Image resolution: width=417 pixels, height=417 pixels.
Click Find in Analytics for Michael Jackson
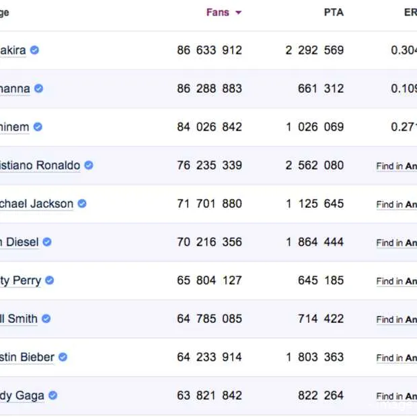pyautogui.click(x=397, y=204)
